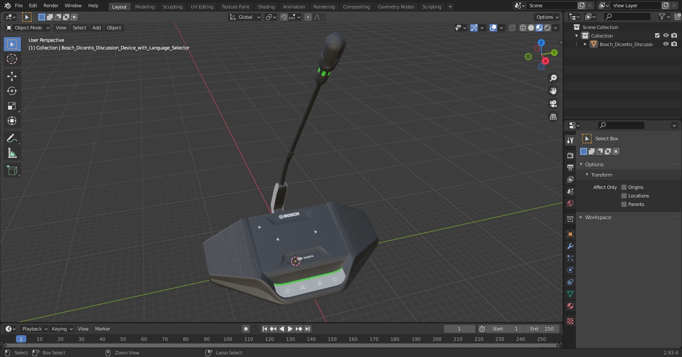The width and height of the screenshot is (682, 357).
Task: Open World properties tab
Action: [x=570, y=203]
